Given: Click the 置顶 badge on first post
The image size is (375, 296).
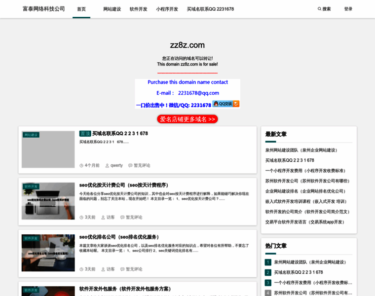Looking at the screenshot, I should pyautogui.click(x=85, y=134).
